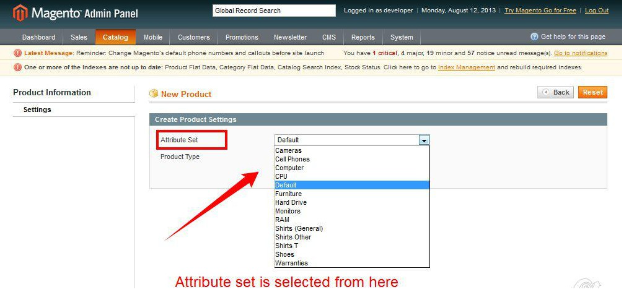
Task: Open the Dashboard menu
Action: point(38,37)
